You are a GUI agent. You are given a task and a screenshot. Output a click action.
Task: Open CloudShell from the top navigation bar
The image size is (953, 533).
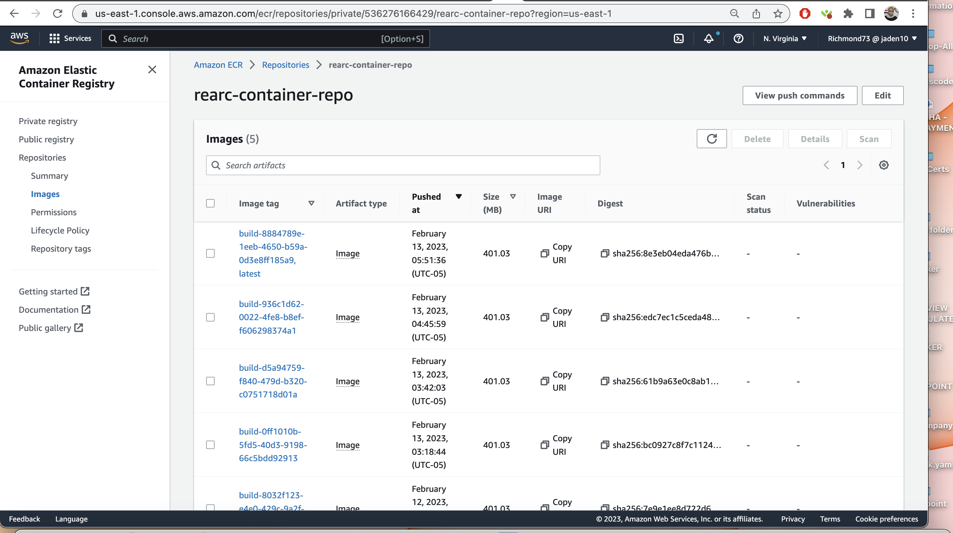679,38
